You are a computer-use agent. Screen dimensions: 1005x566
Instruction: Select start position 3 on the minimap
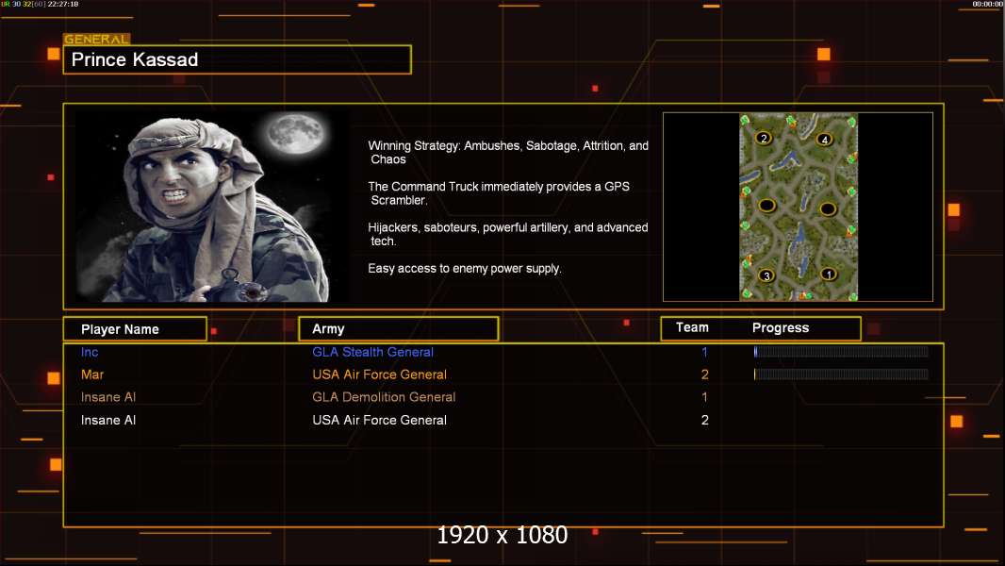click(x=766, y=276)
